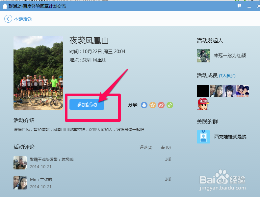Click the black member avatar
The height and width of the screenshot is (197, 260).
click(x=203, y=91)
